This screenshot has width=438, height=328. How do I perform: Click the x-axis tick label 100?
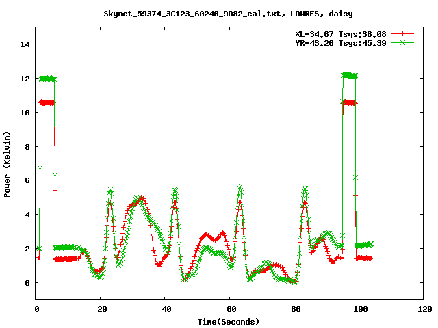click(361, 309)
